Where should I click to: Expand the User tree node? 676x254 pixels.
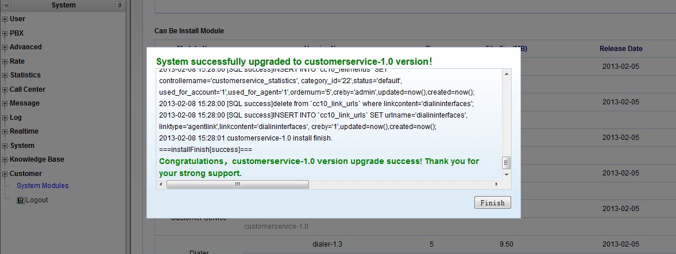pos(5,19)
